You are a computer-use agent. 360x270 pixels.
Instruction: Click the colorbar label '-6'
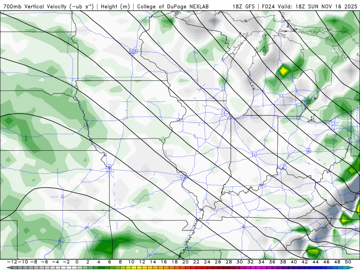click(45, 262)
